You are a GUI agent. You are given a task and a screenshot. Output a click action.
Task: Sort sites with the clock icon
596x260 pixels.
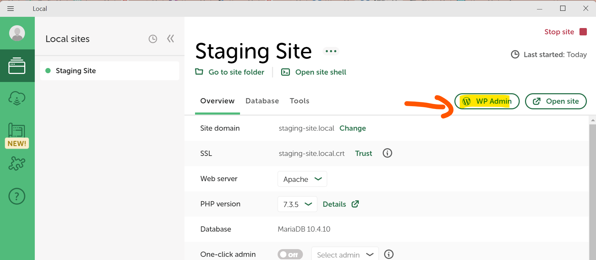[153, 39]
